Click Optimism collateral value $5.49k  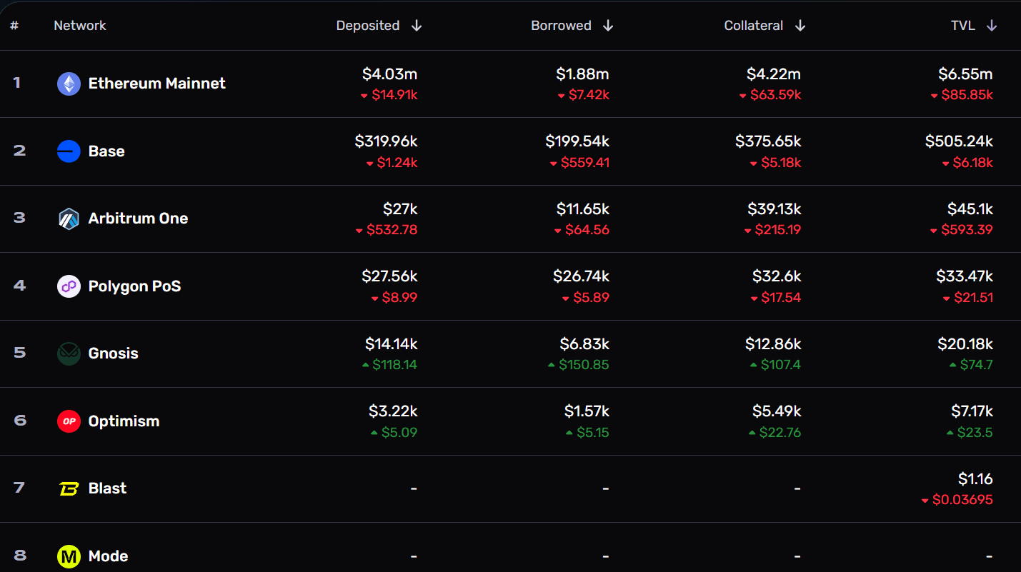pyautogui.click(x=777, y=411)
